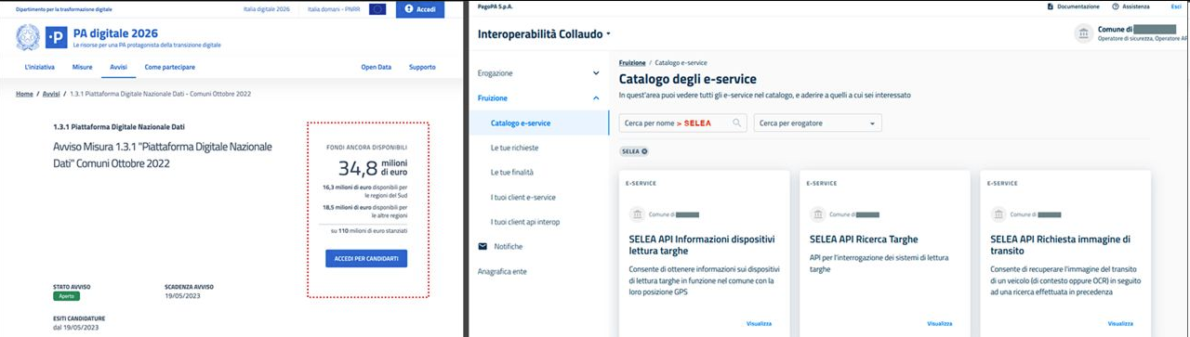Viewport: 1190px width, 337px height.
Task: Click the Accedi per candidarti button
Action: 366,259
